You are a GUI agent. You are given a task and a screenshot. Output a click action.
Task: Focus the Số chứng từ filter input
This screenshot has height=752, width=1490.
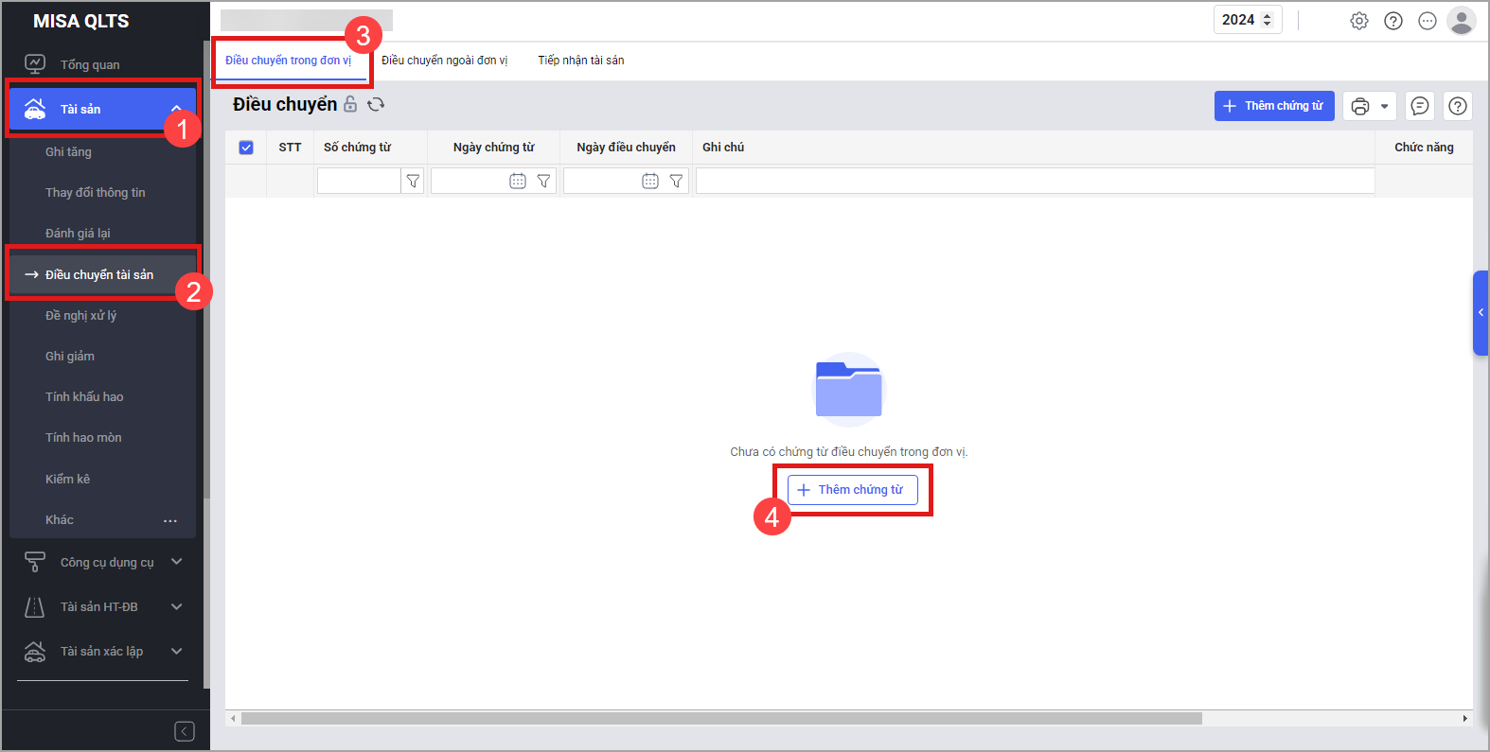pos(359,181)
